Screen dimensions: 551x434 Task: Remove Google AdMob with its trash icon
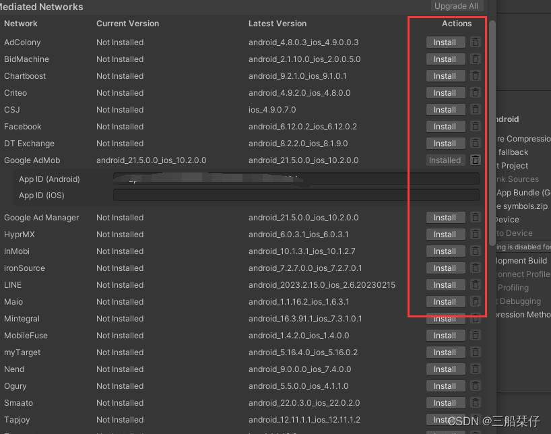(x=476, y=160)
